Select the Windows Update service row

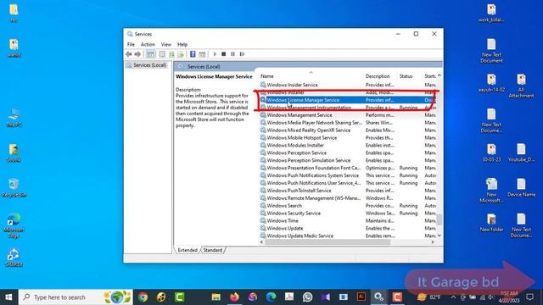(348, 228)
